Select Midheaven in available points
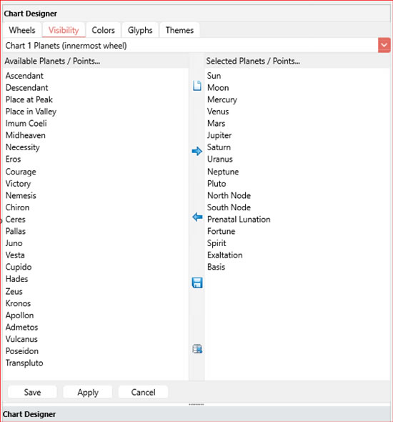The height and width of the screenshot is (422, 393). [x=26, y=135]
